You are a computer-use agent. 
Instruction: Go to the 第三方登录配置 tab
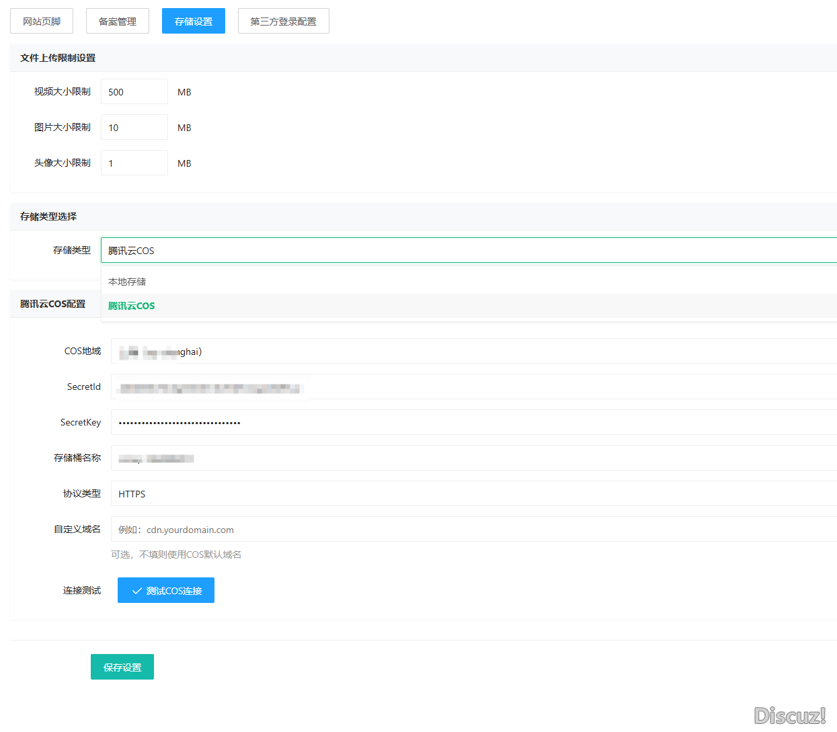point(283,22)
